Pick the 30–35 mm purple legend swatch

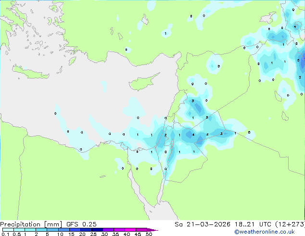(108, 230)
